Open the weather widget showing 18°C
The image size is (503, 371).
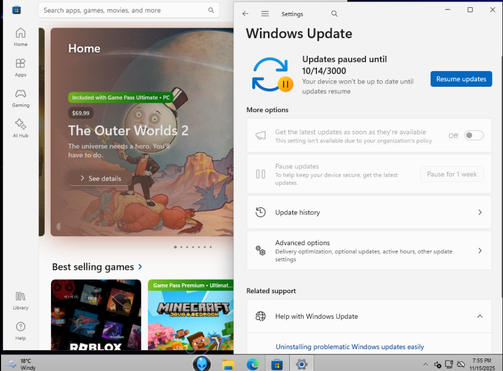pyautogui.click(x=21, y=364)
